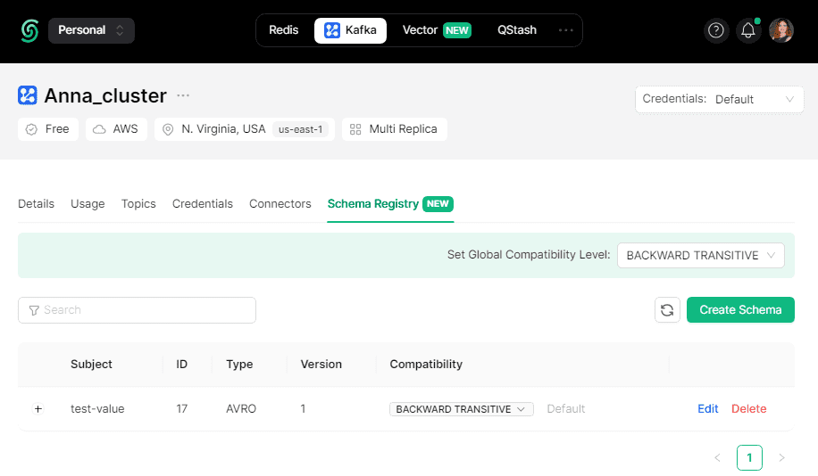Click the us-east-1 region tag

click(300, 129)
